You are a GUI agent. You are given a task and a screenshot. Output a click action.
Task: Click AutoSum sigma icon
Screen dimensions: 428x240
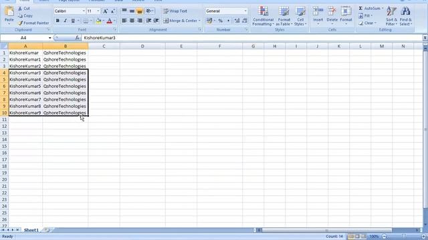click(360, 9)
